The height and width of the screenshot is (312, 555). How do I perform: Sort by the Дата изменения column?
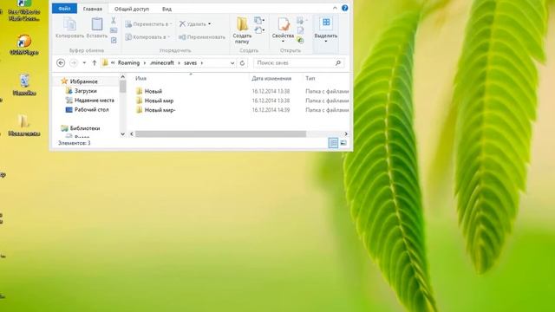click(x=271, y=79)
